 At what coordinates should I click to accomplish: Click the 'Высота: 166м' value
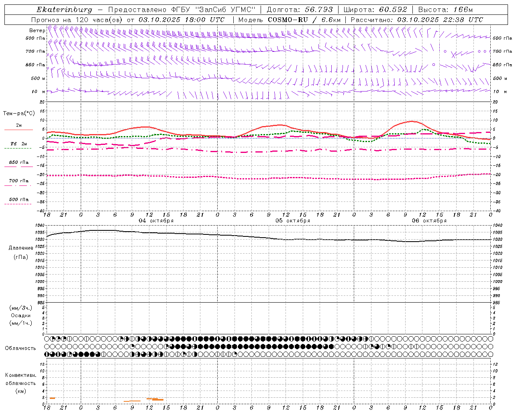(x=445, y=10)
